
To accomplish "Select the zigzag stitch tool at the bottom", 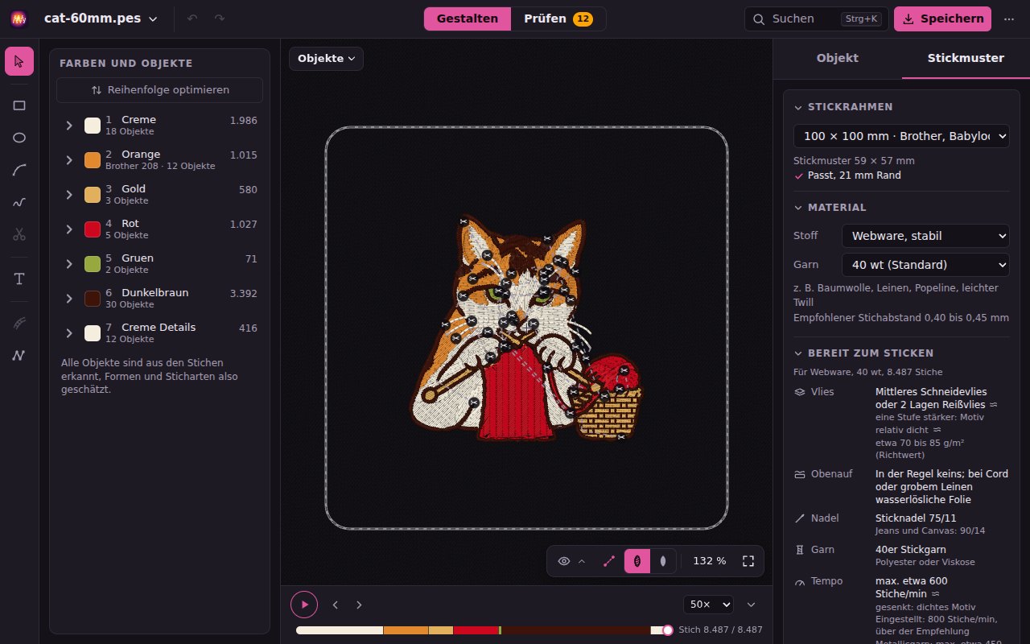I will pyautogui.click(x=19, y=355).
